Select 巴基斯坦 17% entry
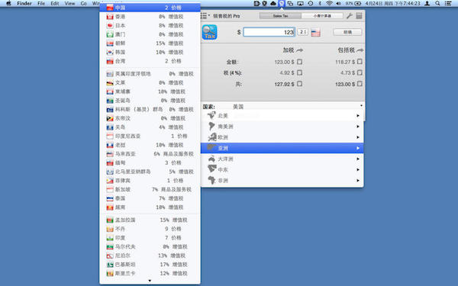 coord(150,265)
